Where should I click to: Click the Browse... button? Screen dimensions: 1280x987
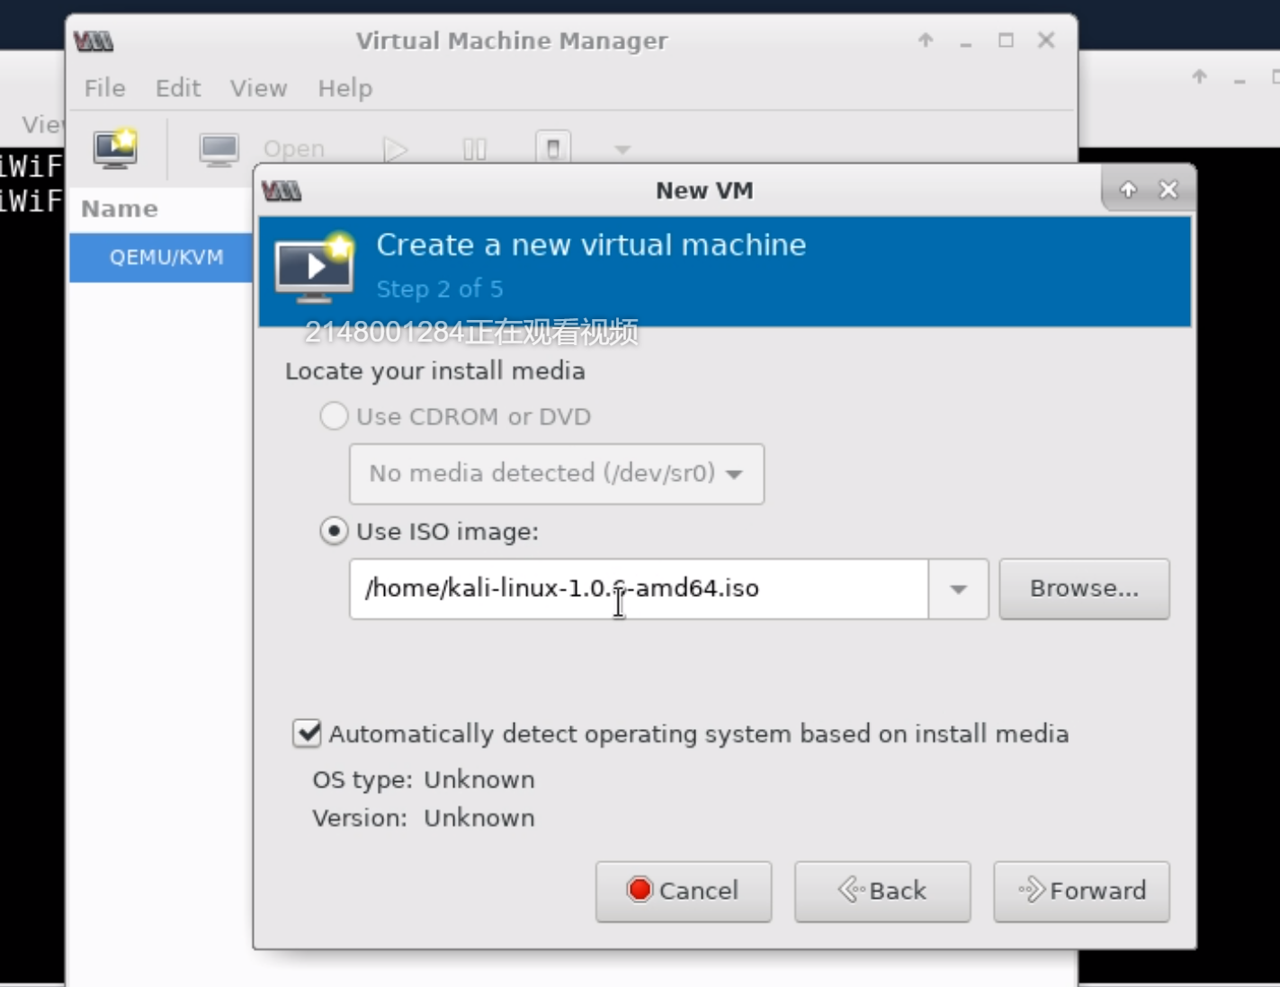point(1084,589)
